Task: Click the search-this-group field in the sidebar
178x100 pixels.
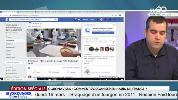Action: pyautogui.click(x=15, y=62)
